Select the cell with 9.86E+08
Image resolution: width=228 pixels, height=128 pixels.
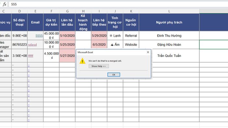tap(19, 36)
